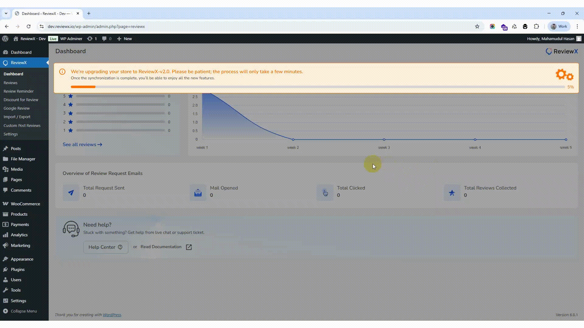This screenshot has width=584, height=328.
Task: Click the Comments icon in sidebar
Action: click(x=5, y=190)
